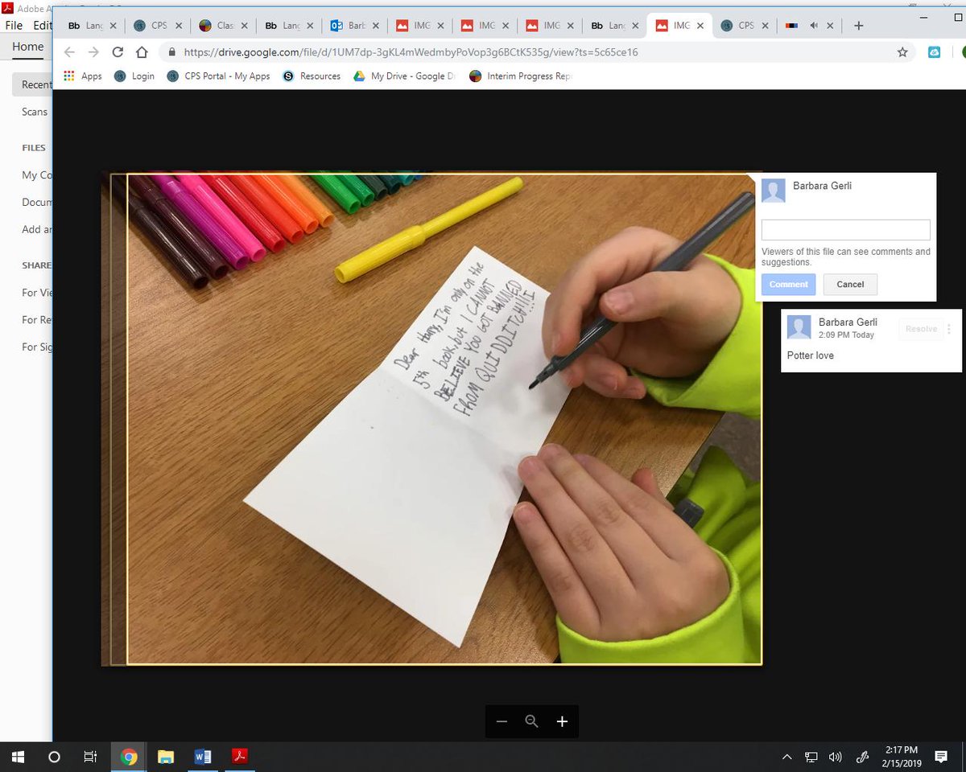The width and height of the screenshot is (966, 772).
Task: Open the My Drive - Google bookmark
Action: [x=405, y=76]
